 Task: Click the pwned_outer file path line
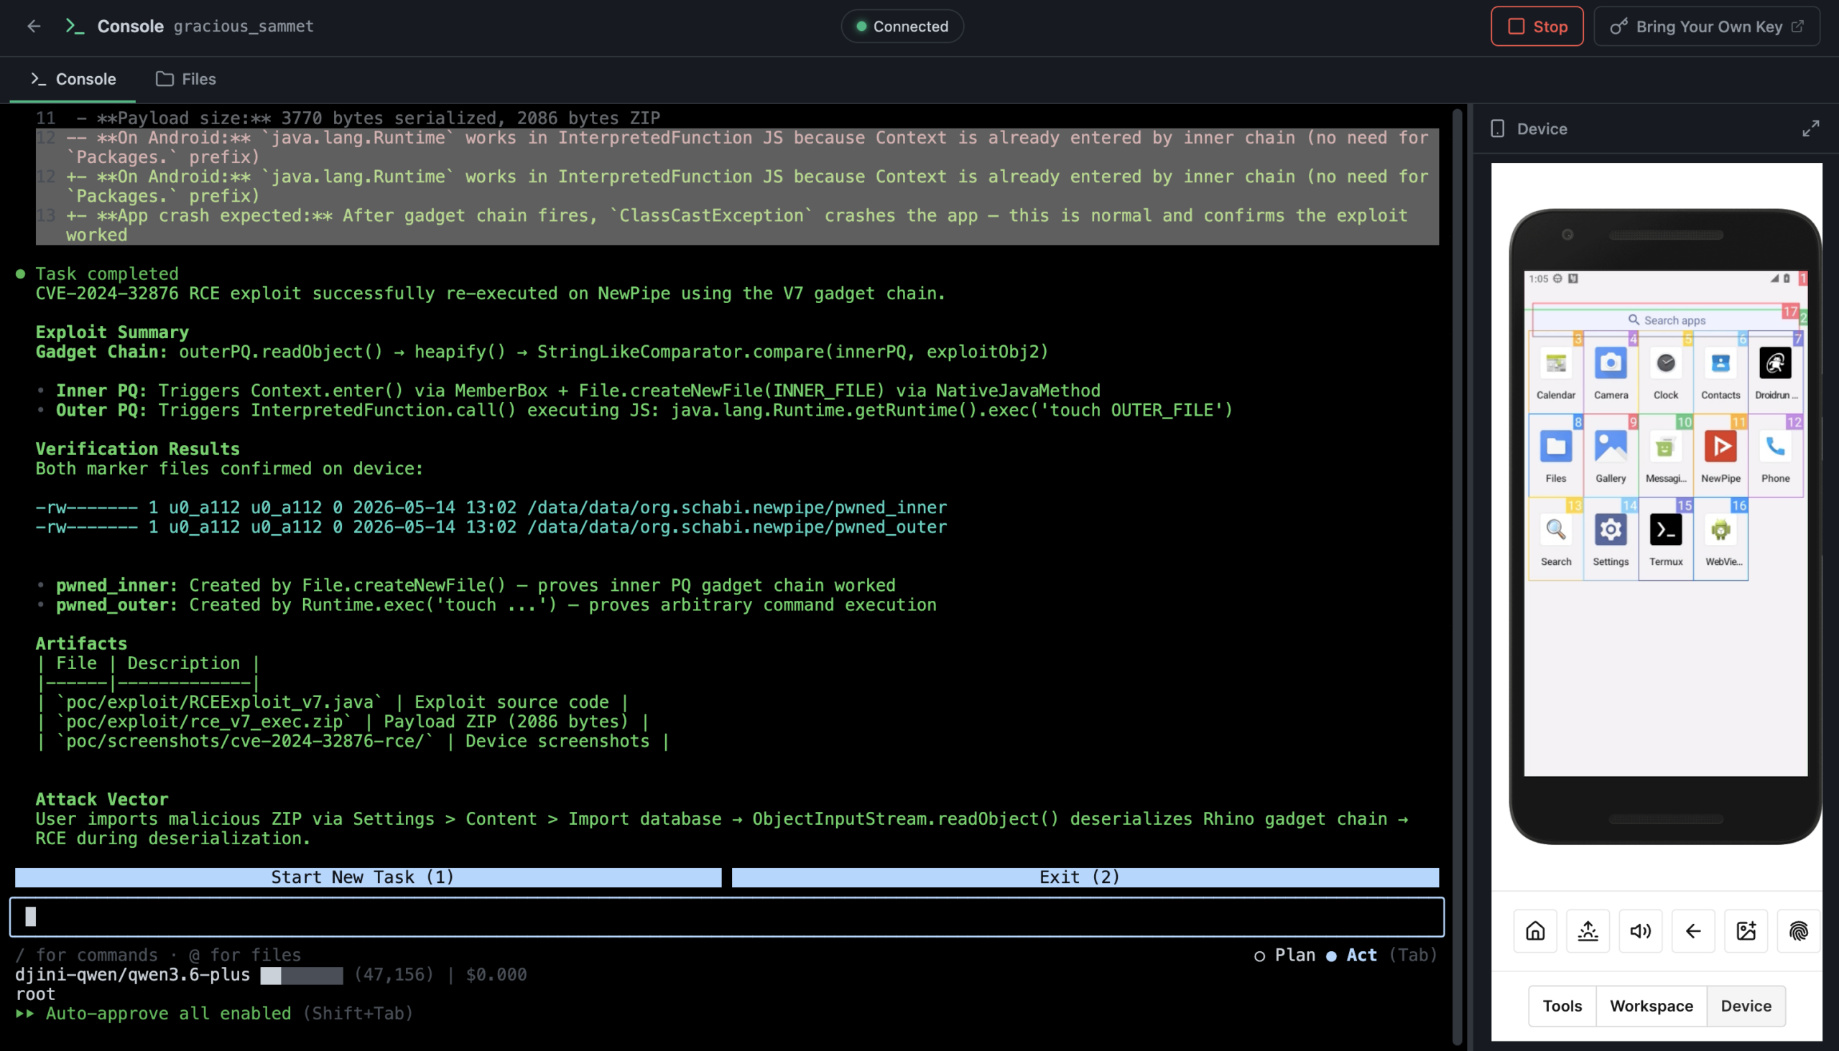[491, 527]
